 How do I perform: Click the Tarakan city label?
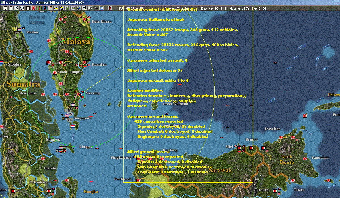(261, 190)
